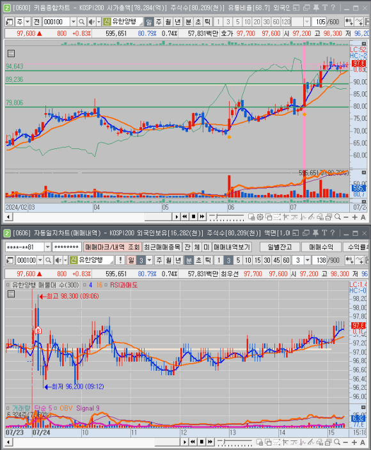Select 틱 (tick) period in top toolbar

pyautogui.click(x=208, y=22)
